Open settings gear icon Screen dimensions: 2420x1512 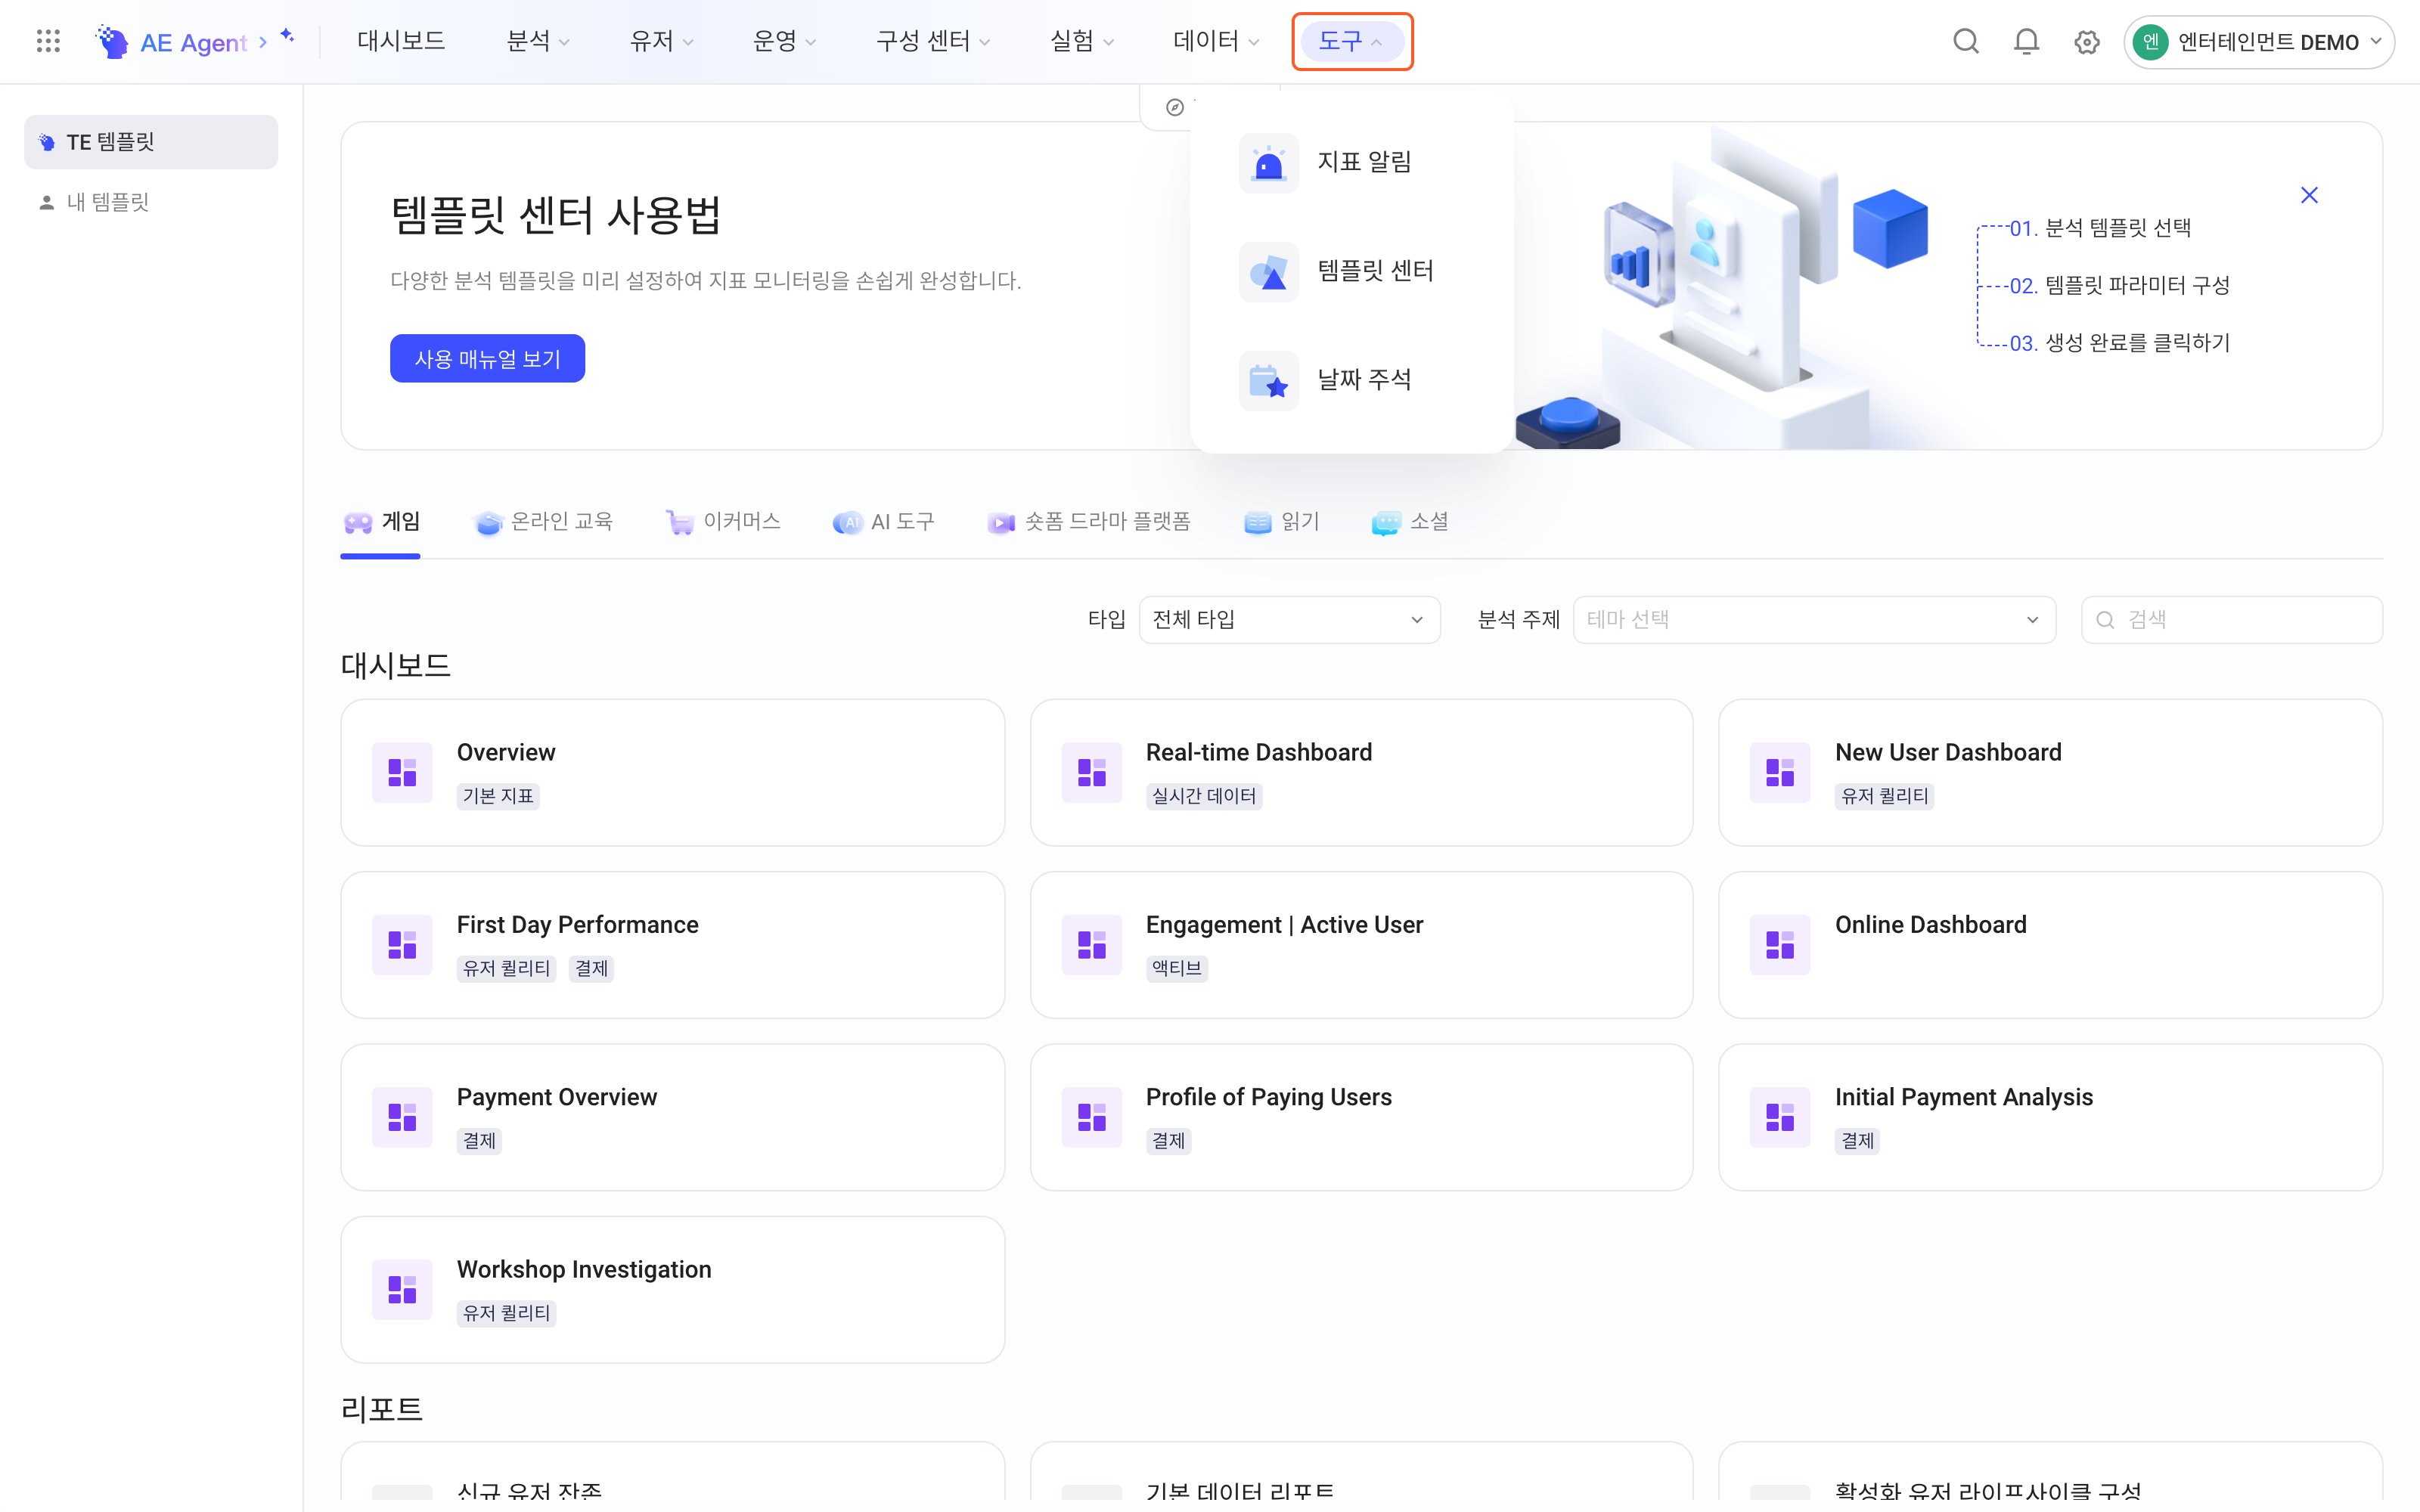point(2086,42)
